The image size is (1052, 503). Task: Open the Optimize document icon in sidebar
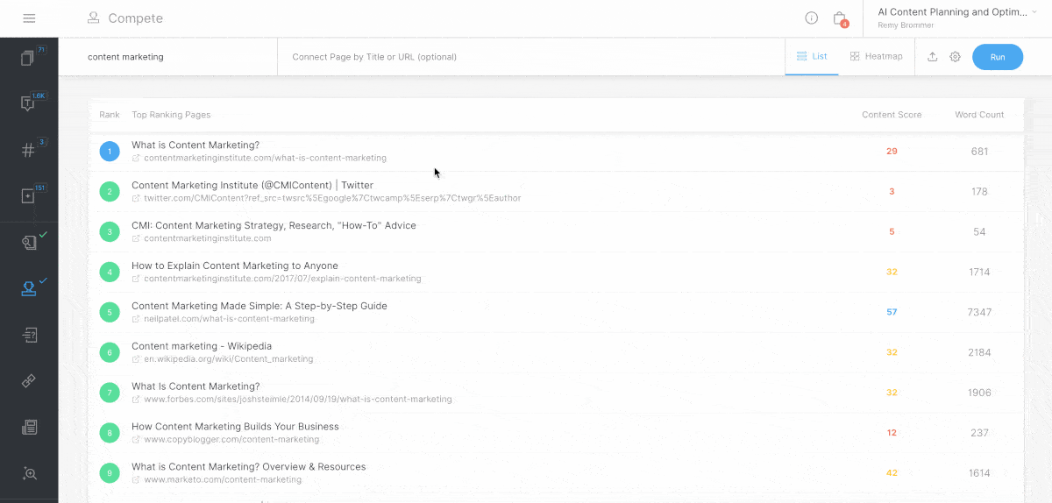[29, 335]
